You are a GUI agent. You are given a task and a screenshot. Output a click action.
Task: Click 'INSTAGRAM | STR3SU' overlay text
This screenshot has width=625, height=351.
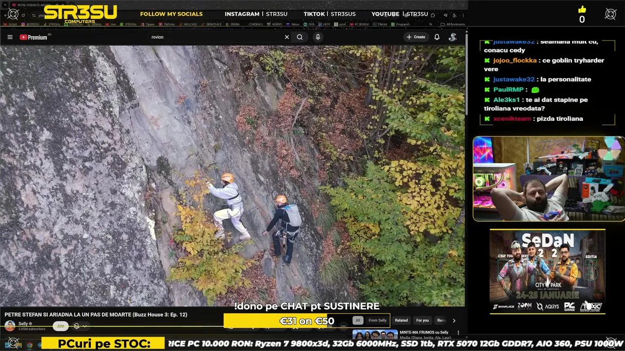256,14
